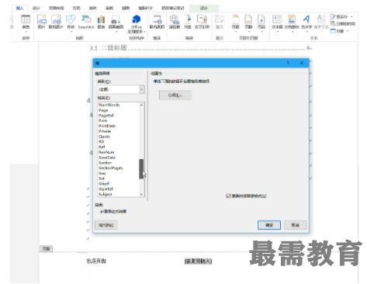Select the Private field name

tap(105, 131)
